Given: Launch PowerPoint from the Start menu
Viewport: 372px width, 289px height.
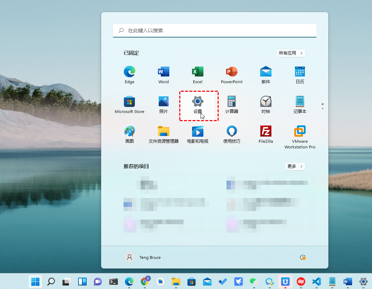Looking at the screenshot, I should tap(231, 75).
